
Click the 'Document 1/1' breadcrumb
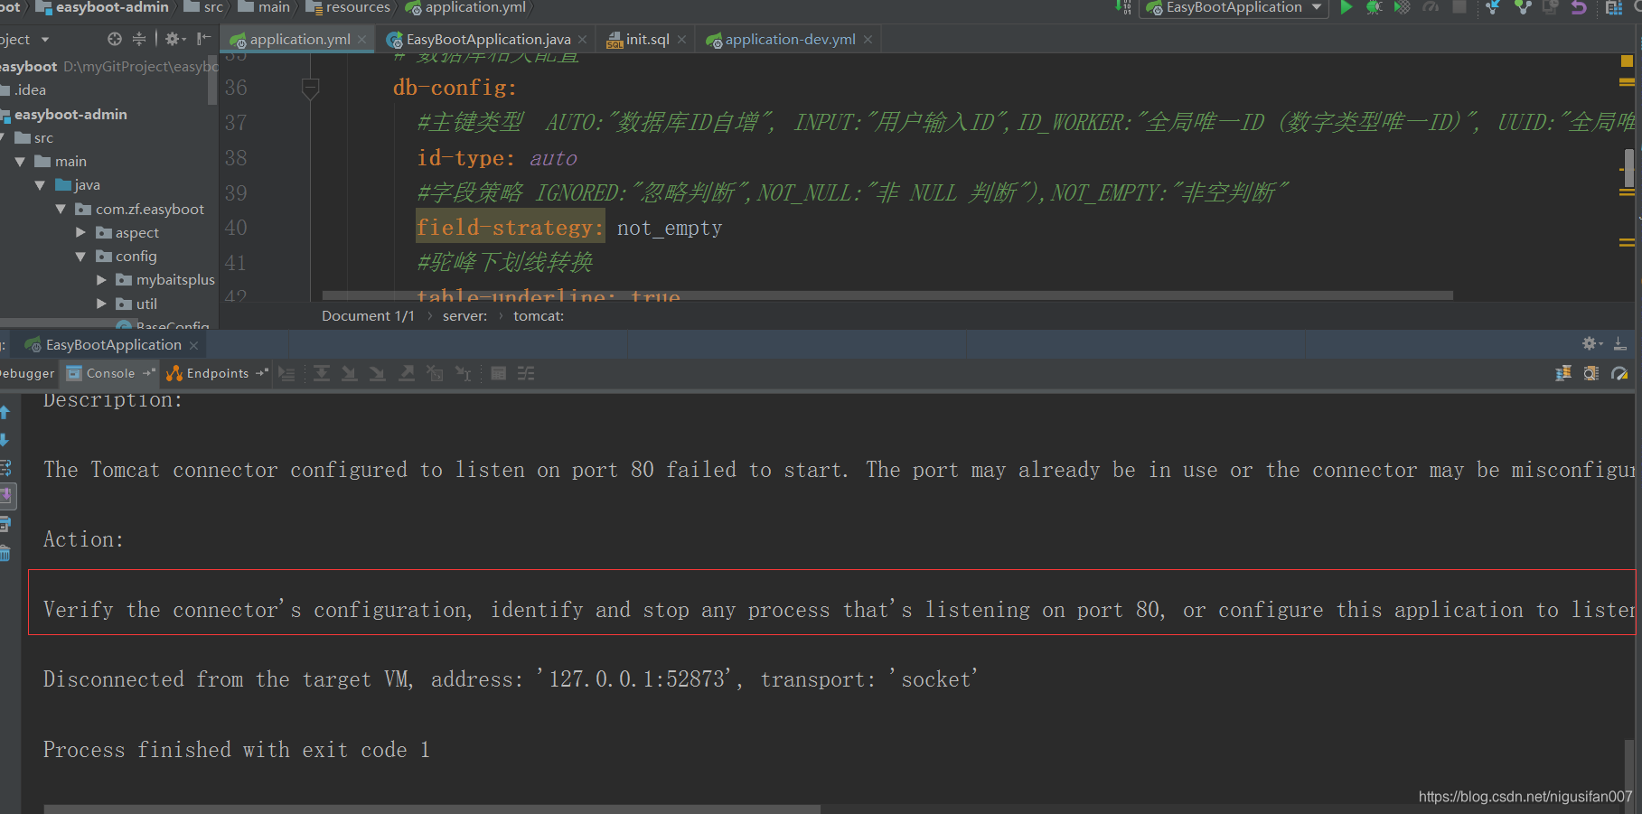pyautogui.click(x=368, y=316)
